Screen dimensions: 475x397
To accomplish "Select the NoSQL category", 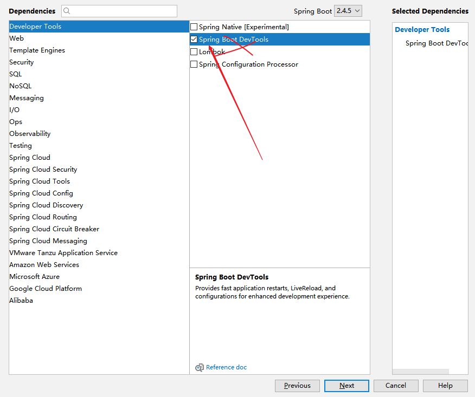I will (x=99, y=86).
